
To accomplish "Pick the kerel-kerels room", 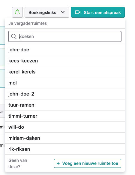I will pos(65,72).
